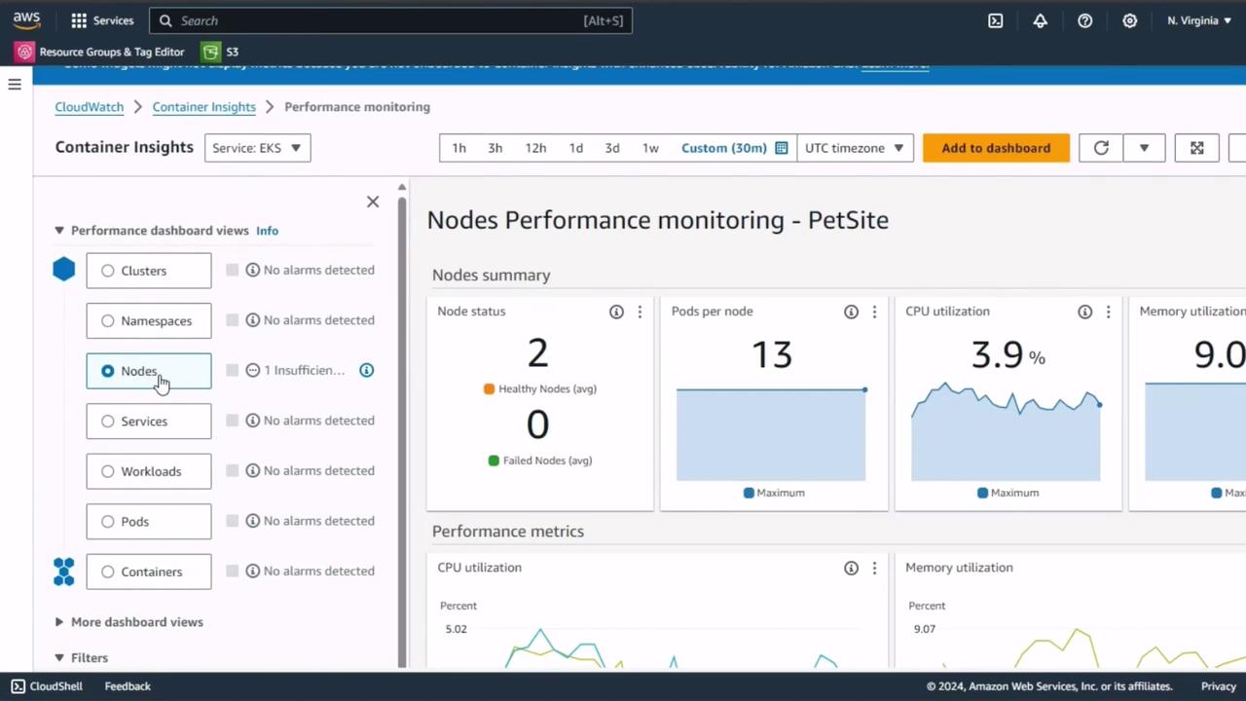This screenshot has height=701, width=1246.
Task: Collapse Performance dashboard views section
Action: (59, 231)
